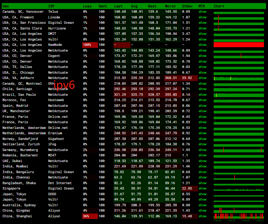The height and width of the screenshot is (224, 268).
Task: Click the Qingdao Aliyun chart bar
Action: pos(239,211)
